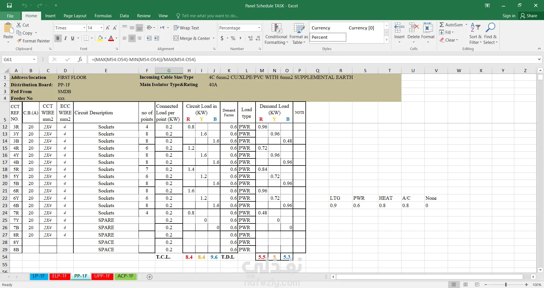Click Increase Indent icon
The image size is (544, 288).
coord(157,38)
